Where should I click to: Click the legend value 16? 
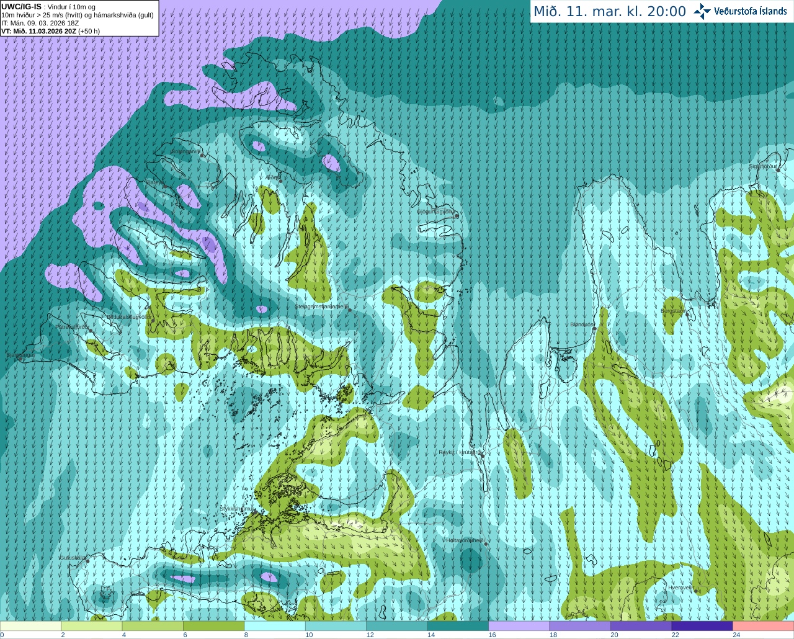tap(492, 635)
